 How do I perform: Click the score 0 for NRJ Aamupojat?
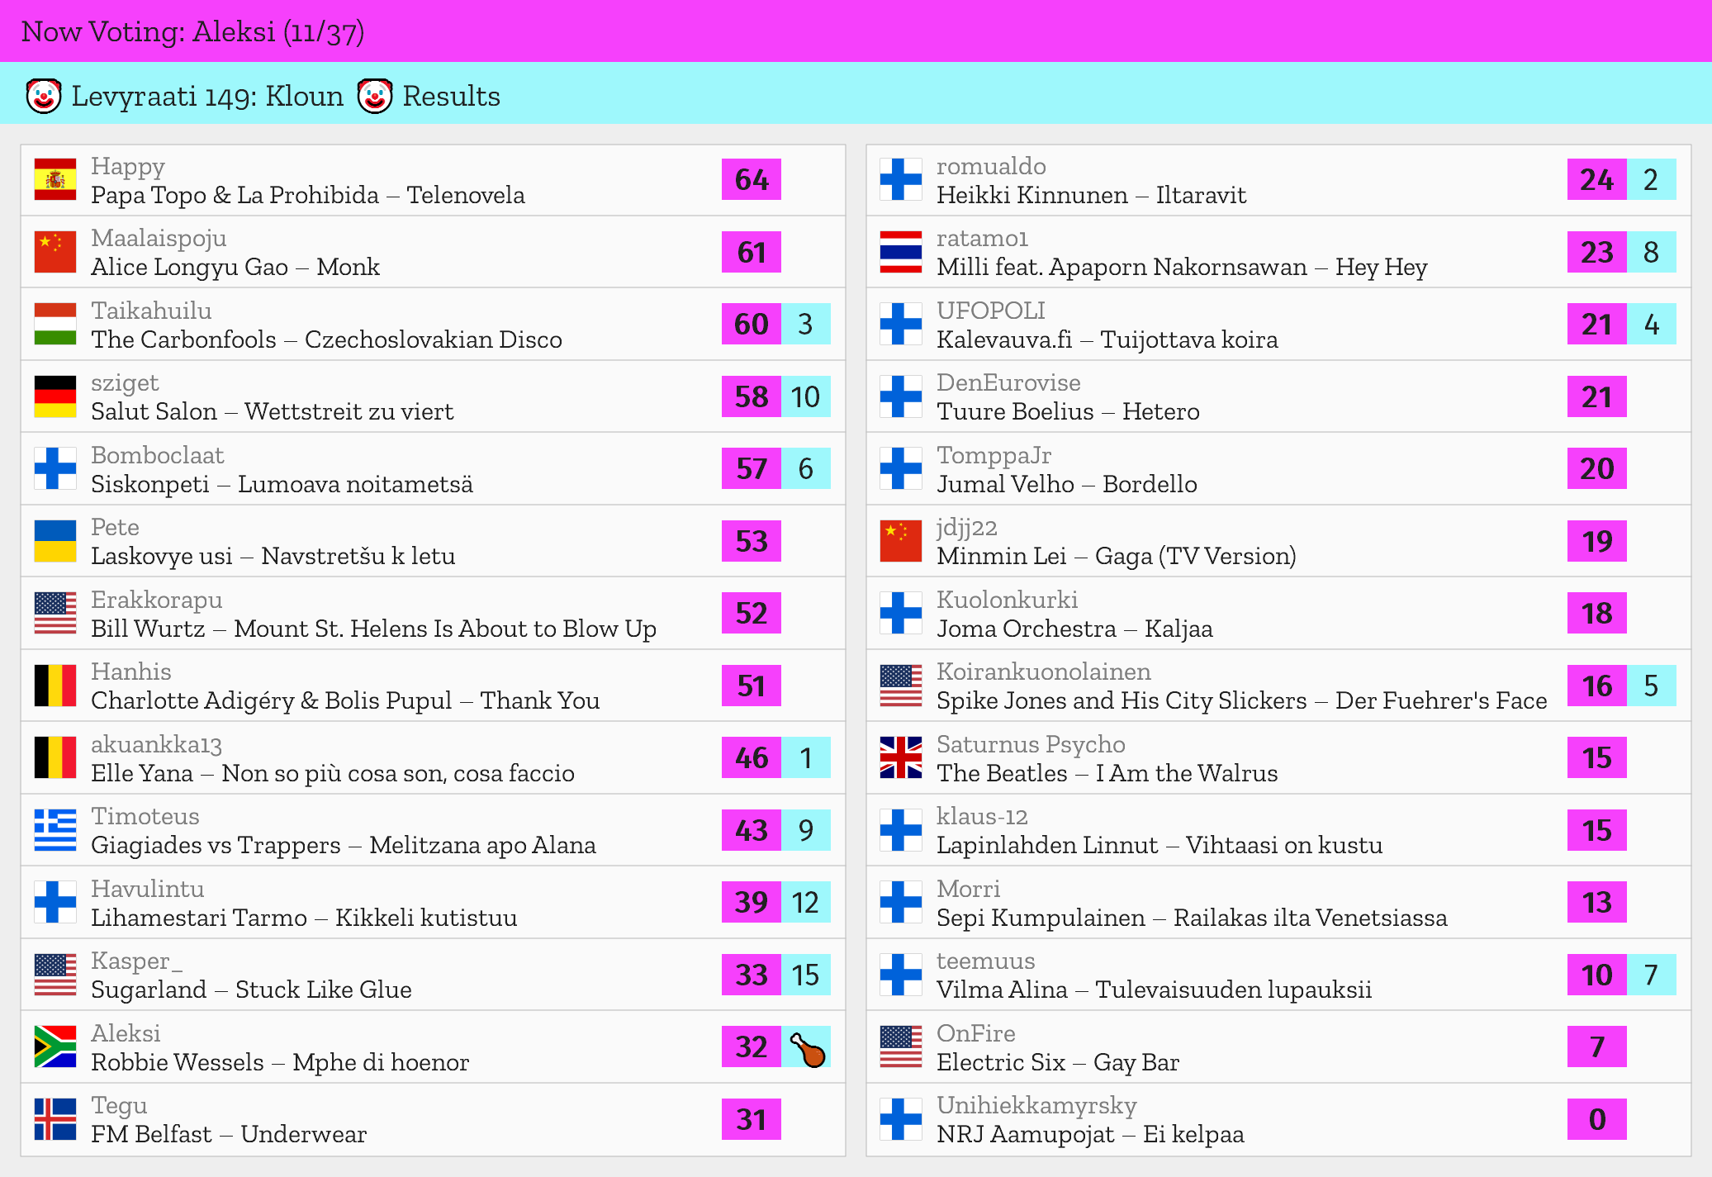pyautogui.click(x=1596, y=1119)
